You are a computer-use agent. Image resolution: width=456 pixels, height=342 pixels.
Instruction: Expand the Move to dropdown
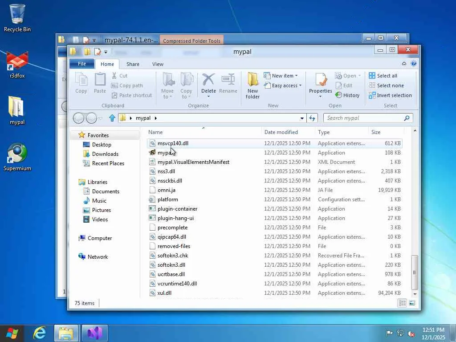[167, 94]
